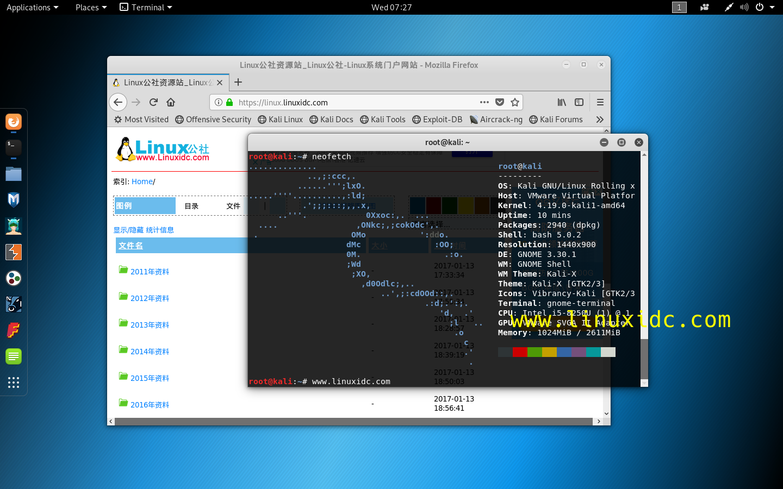Open page actions three-dot menu

coord(484,102)
